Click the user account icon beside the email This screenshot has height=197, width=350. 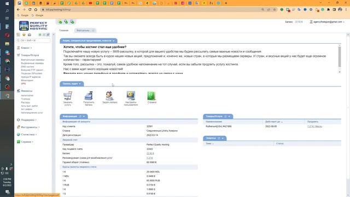311,22
